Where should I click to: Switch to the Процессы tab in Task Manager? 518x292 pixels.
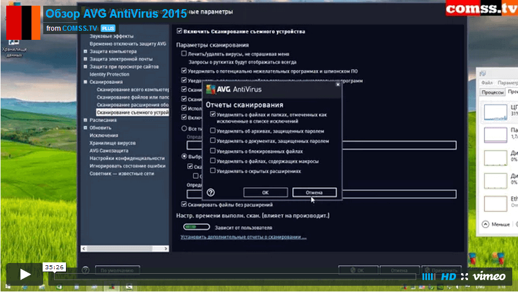tap(492, 92)
